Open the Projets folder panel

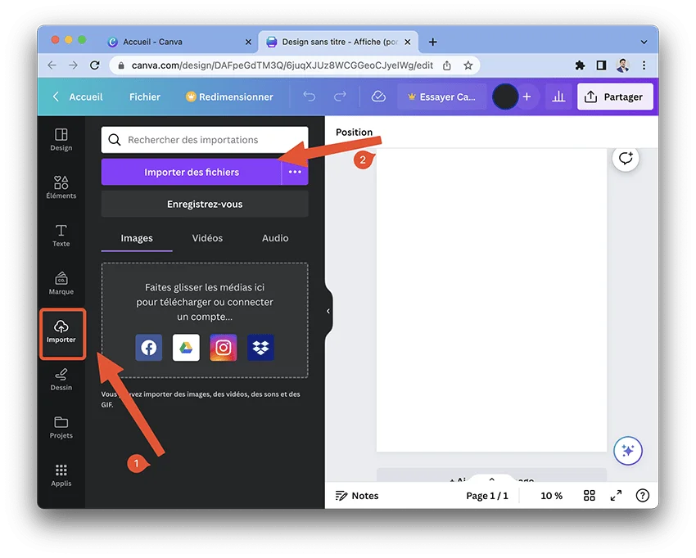click(61, 427)
